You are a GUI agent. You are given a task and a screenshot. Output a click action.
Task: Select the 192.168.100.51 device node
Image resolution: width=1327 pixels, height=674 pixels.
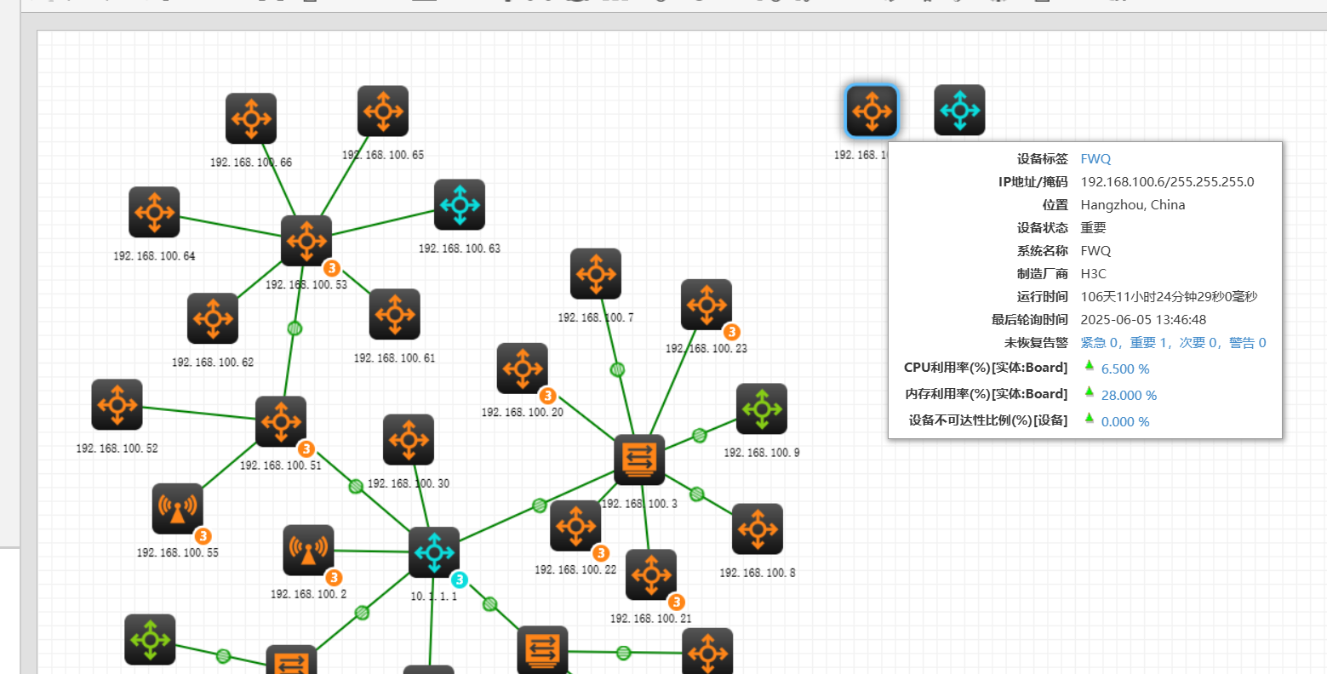[x=281, y=421]
